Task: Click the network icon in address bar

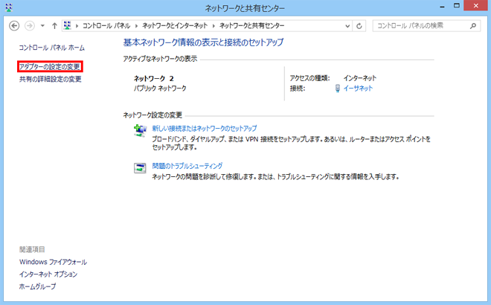Action: pos(67,25)
